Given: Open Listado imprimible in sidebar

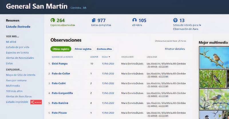Looking at the screenshot, I should (x=17, y=102).
